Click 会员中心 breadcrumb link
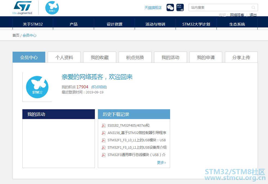This screenshot has width=268, height=184. (x=29, y=35)
